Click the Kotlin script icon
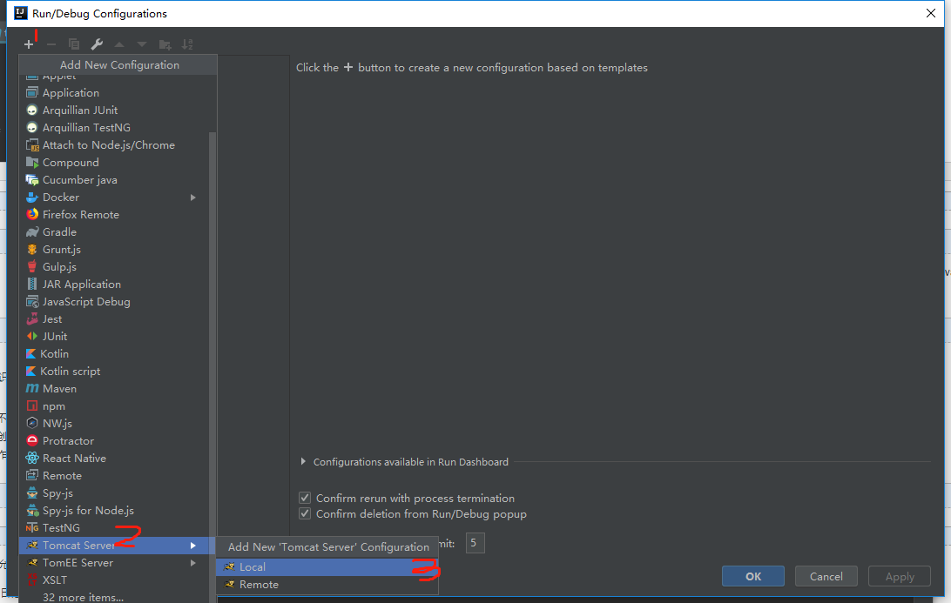Viewport: 951px width, 603px height. [31, 372]
